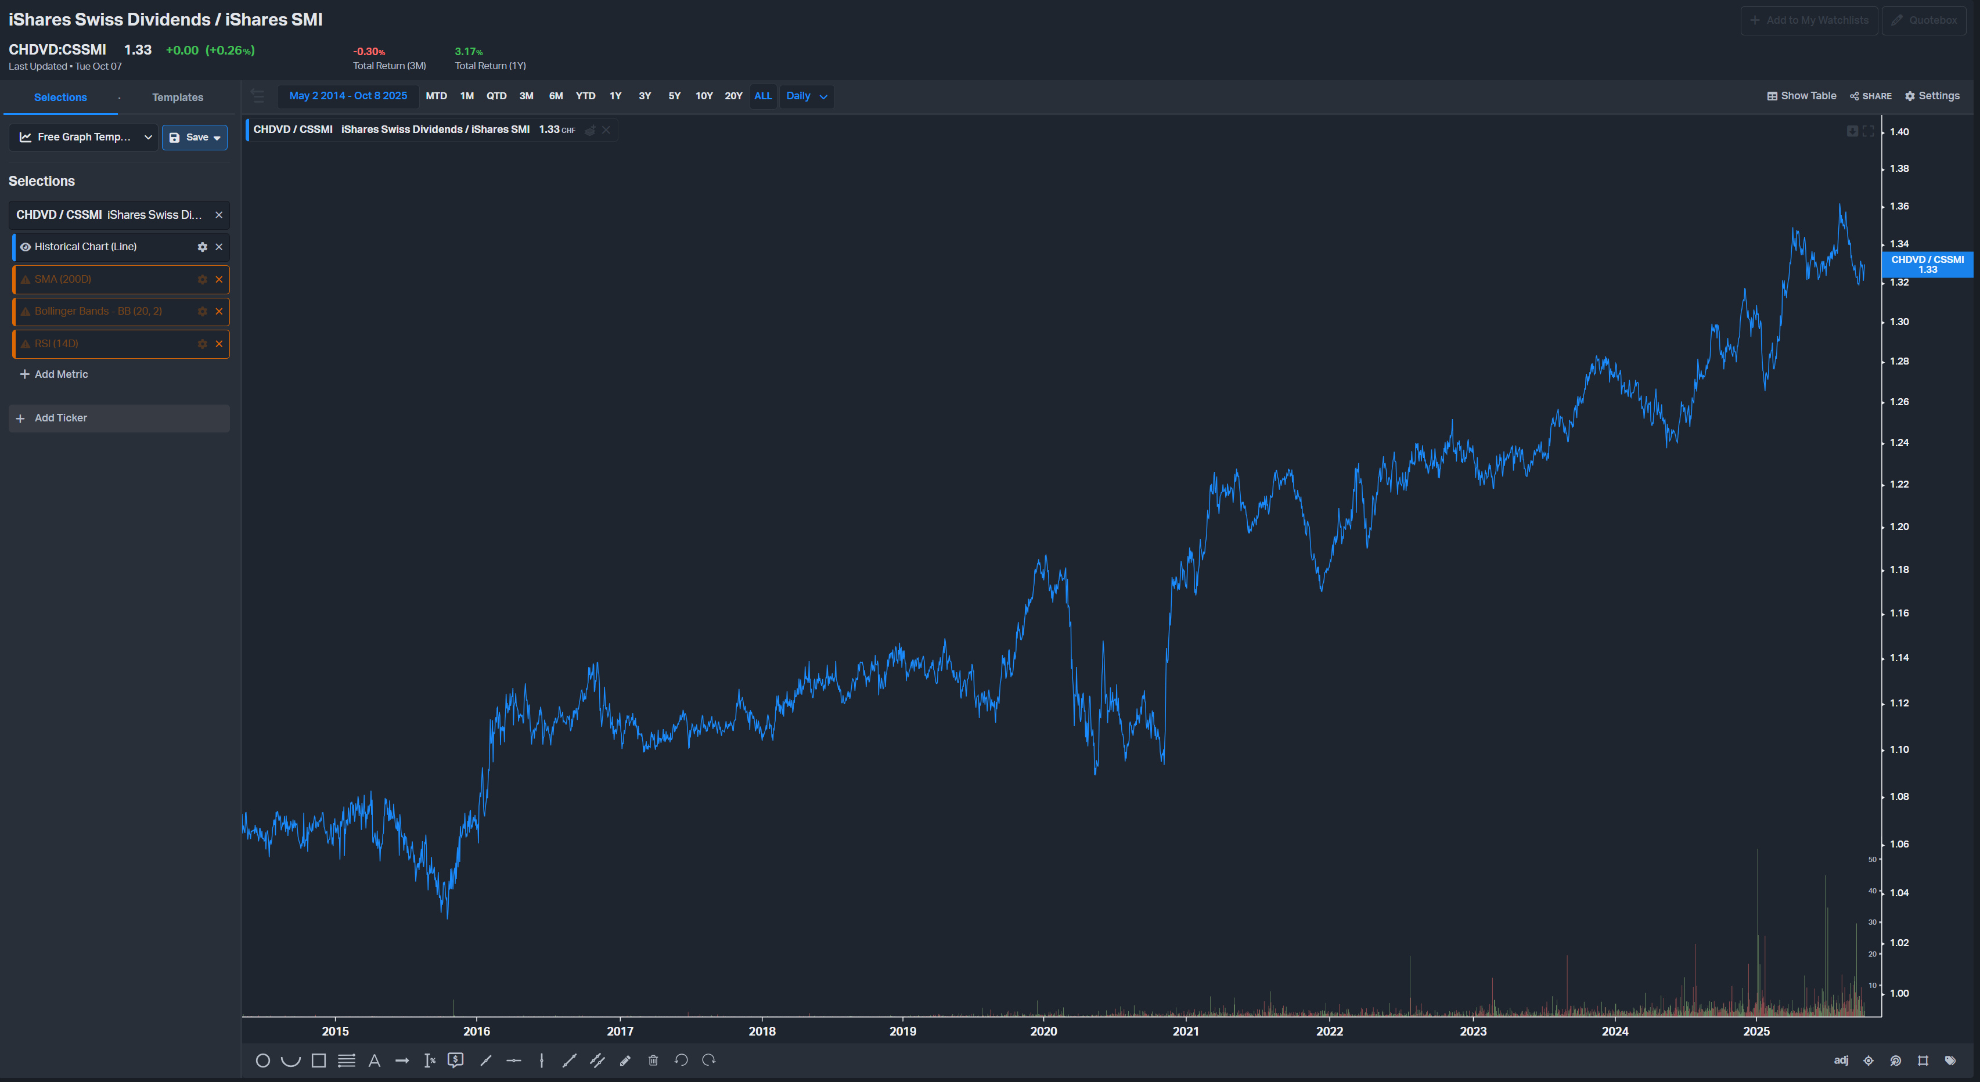This screenshot has height=1082, width=1980.
Task: Toggle the crosshair target icon
Action: click(1869, 1061)
